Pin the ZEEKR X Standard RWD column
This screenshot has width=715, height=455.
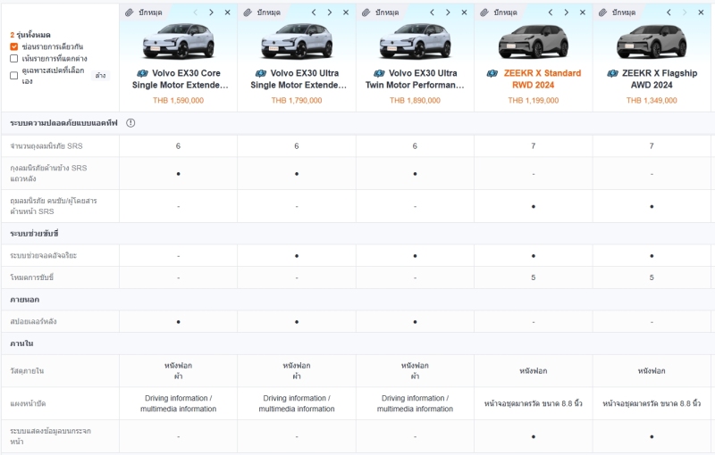(499, 12)
